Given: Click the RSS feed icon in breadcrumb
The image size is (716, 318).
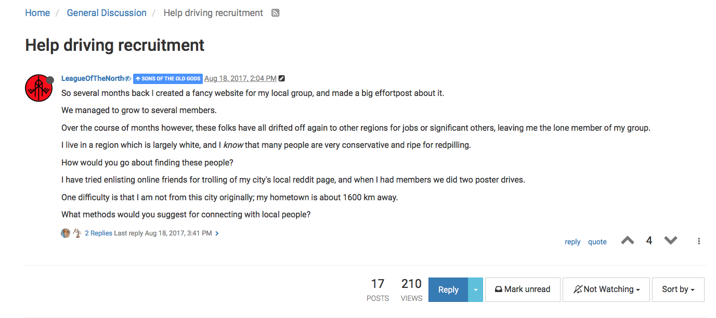Looking at the screenshot, I should click(276, 13).
